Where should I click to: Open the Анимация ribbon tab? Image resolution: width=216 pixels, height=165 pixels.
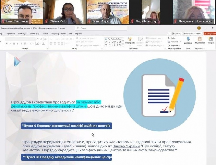pyautogui.click(x=22, y=34)
